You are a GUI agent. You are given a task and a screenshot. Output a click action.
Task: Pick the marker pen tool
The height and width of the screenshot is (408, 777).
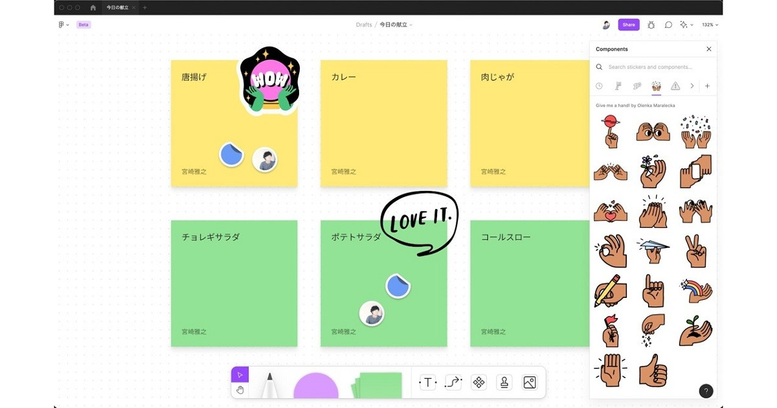click(x=269, y=384)
